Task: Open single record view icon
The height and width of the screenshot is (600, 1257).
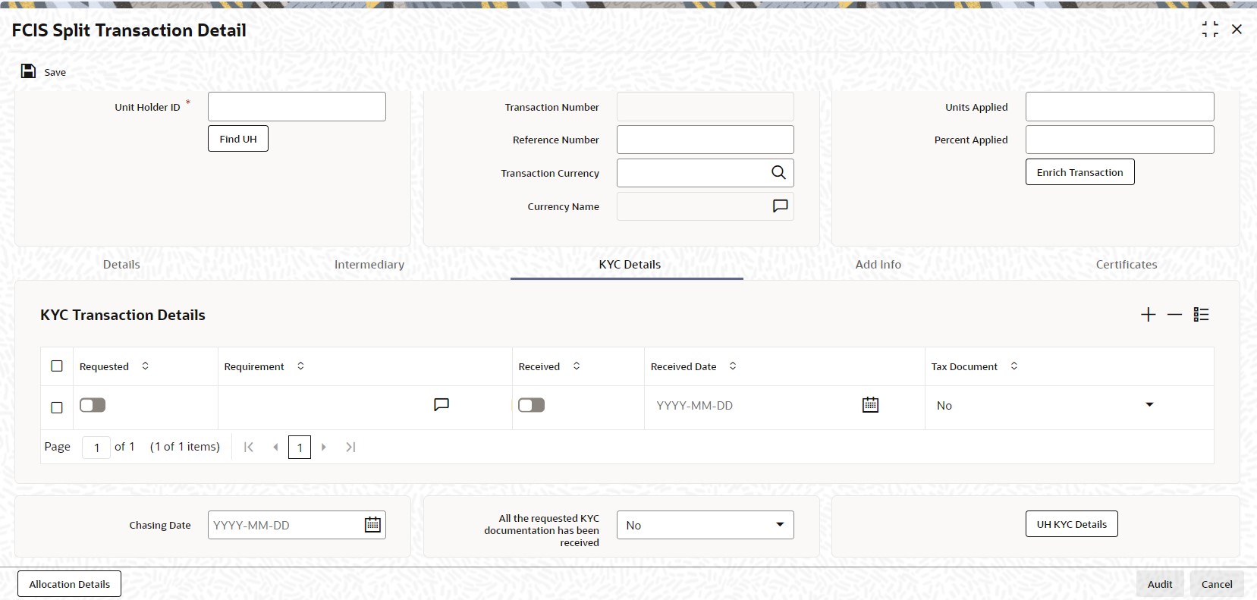Action: point(1201,315)
